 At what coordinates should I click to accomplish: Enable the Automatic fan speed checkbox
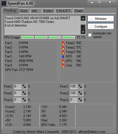(90, 35)
